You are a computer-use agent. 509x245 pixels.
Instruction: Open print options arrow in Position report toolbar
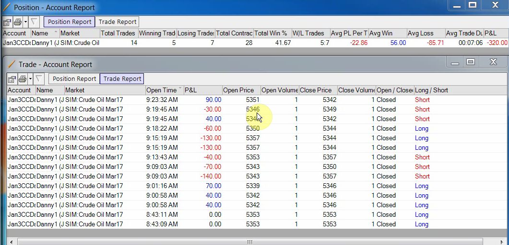click(x=25, y=22)
